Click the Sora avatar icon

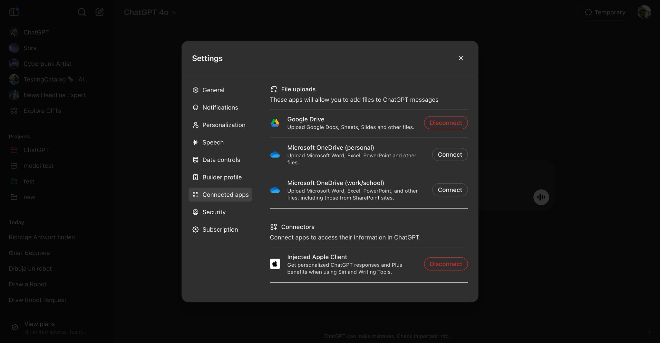(14, 48)
